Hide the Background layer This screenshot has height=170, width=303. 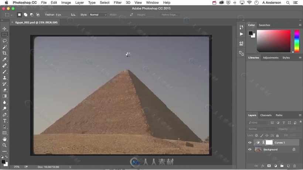pyautogui.click(x=250, y=150)
